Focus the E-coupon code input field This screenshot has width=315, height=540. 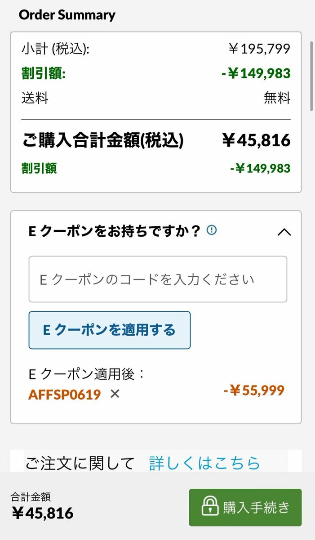pos(158,279)
